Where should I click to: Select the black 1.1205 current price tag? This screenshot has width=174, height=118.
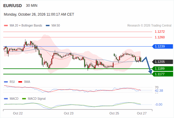tap(162, 62)
